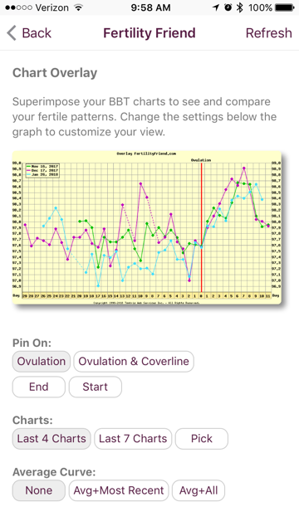This screenshot has height=531, width=299.
Task: Select Ovulation pin option
Action: pos(42,362)
